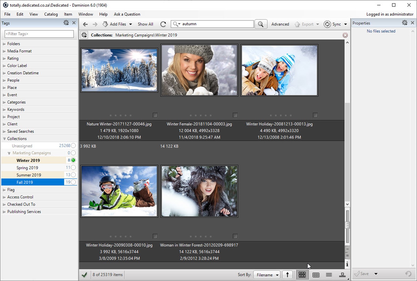Open Advanced search
The width and height of the screenshot is (417, 281).
280,24
